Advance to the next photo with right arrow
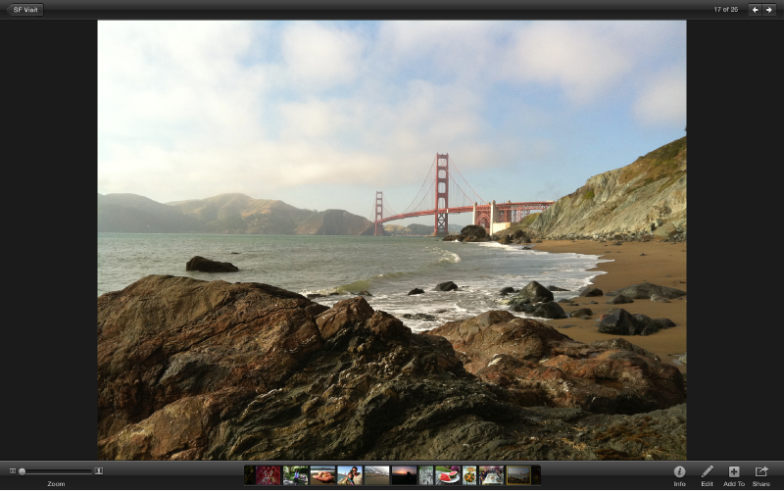This screenshot has width=784, height=492. coord(768,10)
